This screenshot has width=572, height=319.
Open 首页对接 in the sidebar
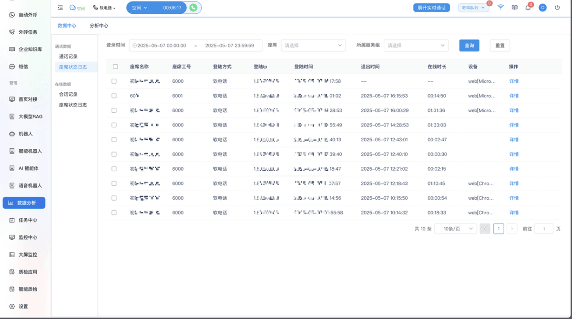click(24, 99)
